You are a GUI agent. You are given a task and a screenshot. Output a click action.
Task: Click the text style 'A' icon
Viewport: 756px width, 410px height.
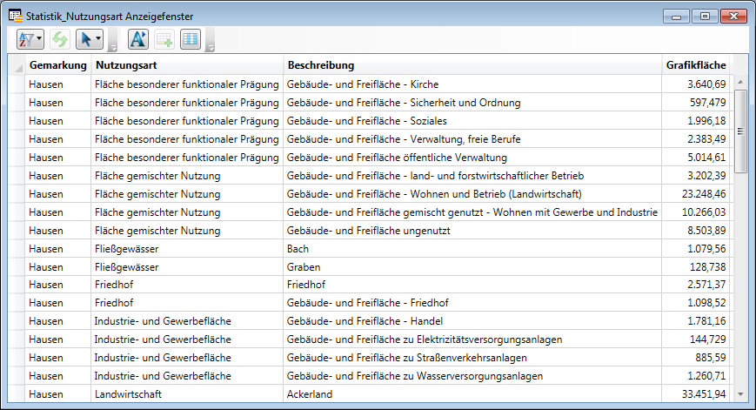(x=138, y=39)
